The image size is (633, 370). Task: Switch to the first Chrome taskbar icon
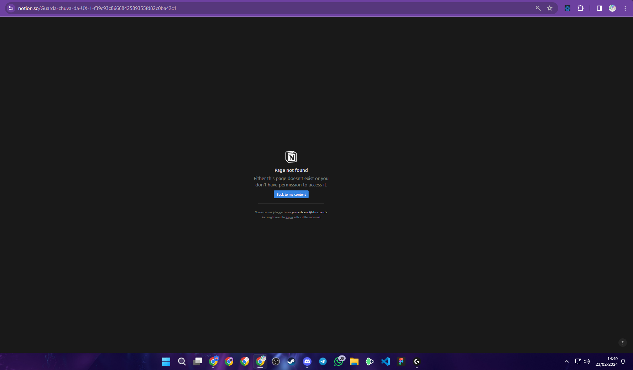pos(213,361)
